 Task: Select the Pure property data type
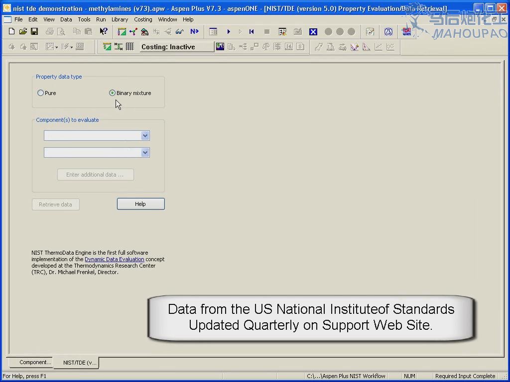pos(46,93)
